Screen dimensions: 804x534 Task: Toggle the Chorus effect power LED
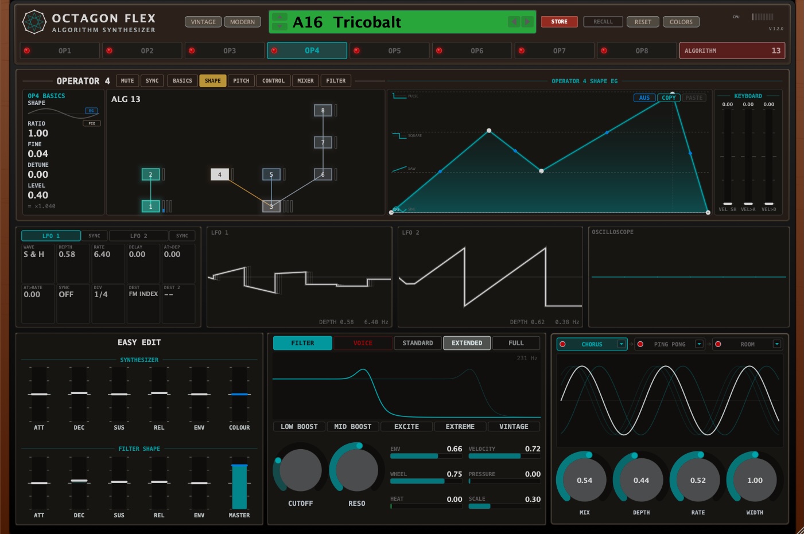click(x=562, y=344)
